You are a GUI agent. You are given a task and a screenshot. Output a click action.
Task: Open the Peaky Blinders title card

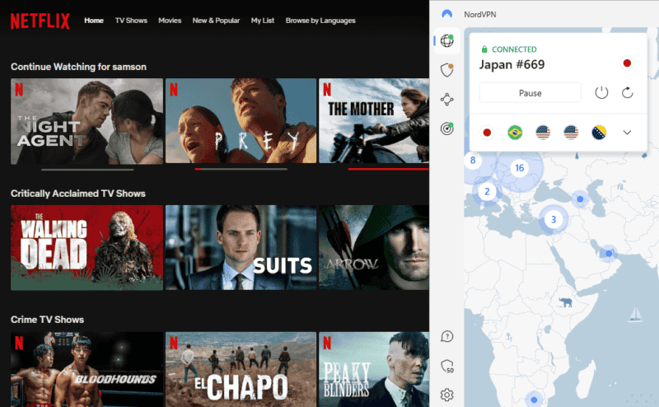click(374, 369)
